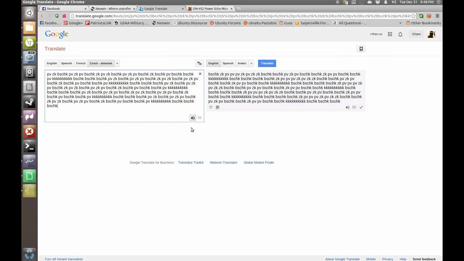The image size is (464, 261).
Task: Go to Chrome home page
Action: point(64,16)
